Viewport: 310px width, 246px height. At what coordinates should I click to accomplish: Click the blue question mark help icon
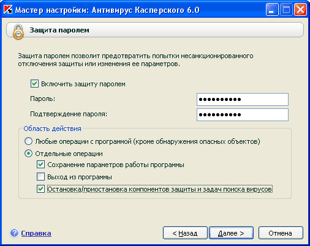[x=14, y=233]
